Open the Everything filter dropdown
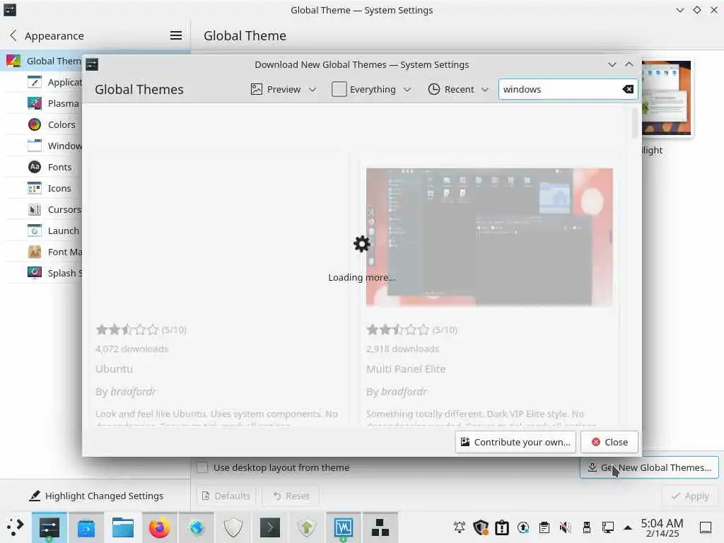The width and height of the screenshot is (724, 543). point(371,89)
